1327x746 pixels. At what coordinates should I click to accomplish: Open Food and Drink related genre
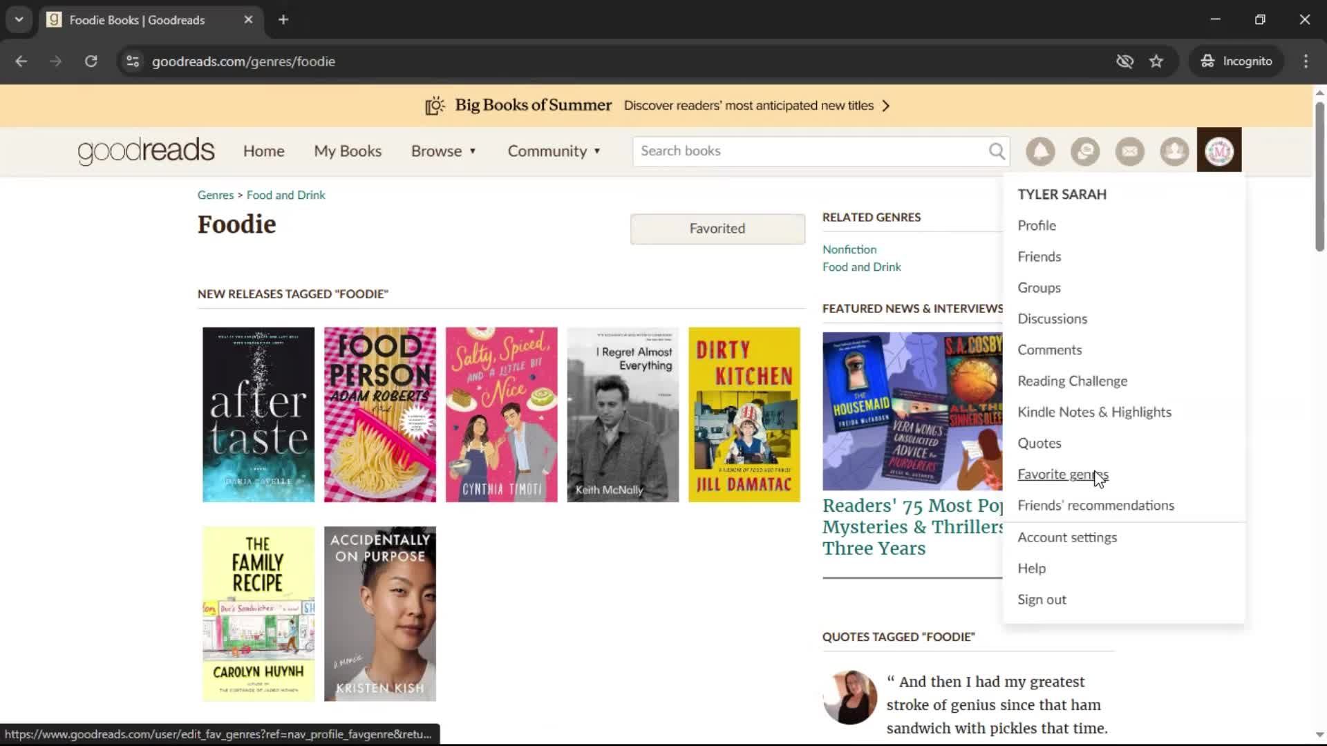(861, 267)
